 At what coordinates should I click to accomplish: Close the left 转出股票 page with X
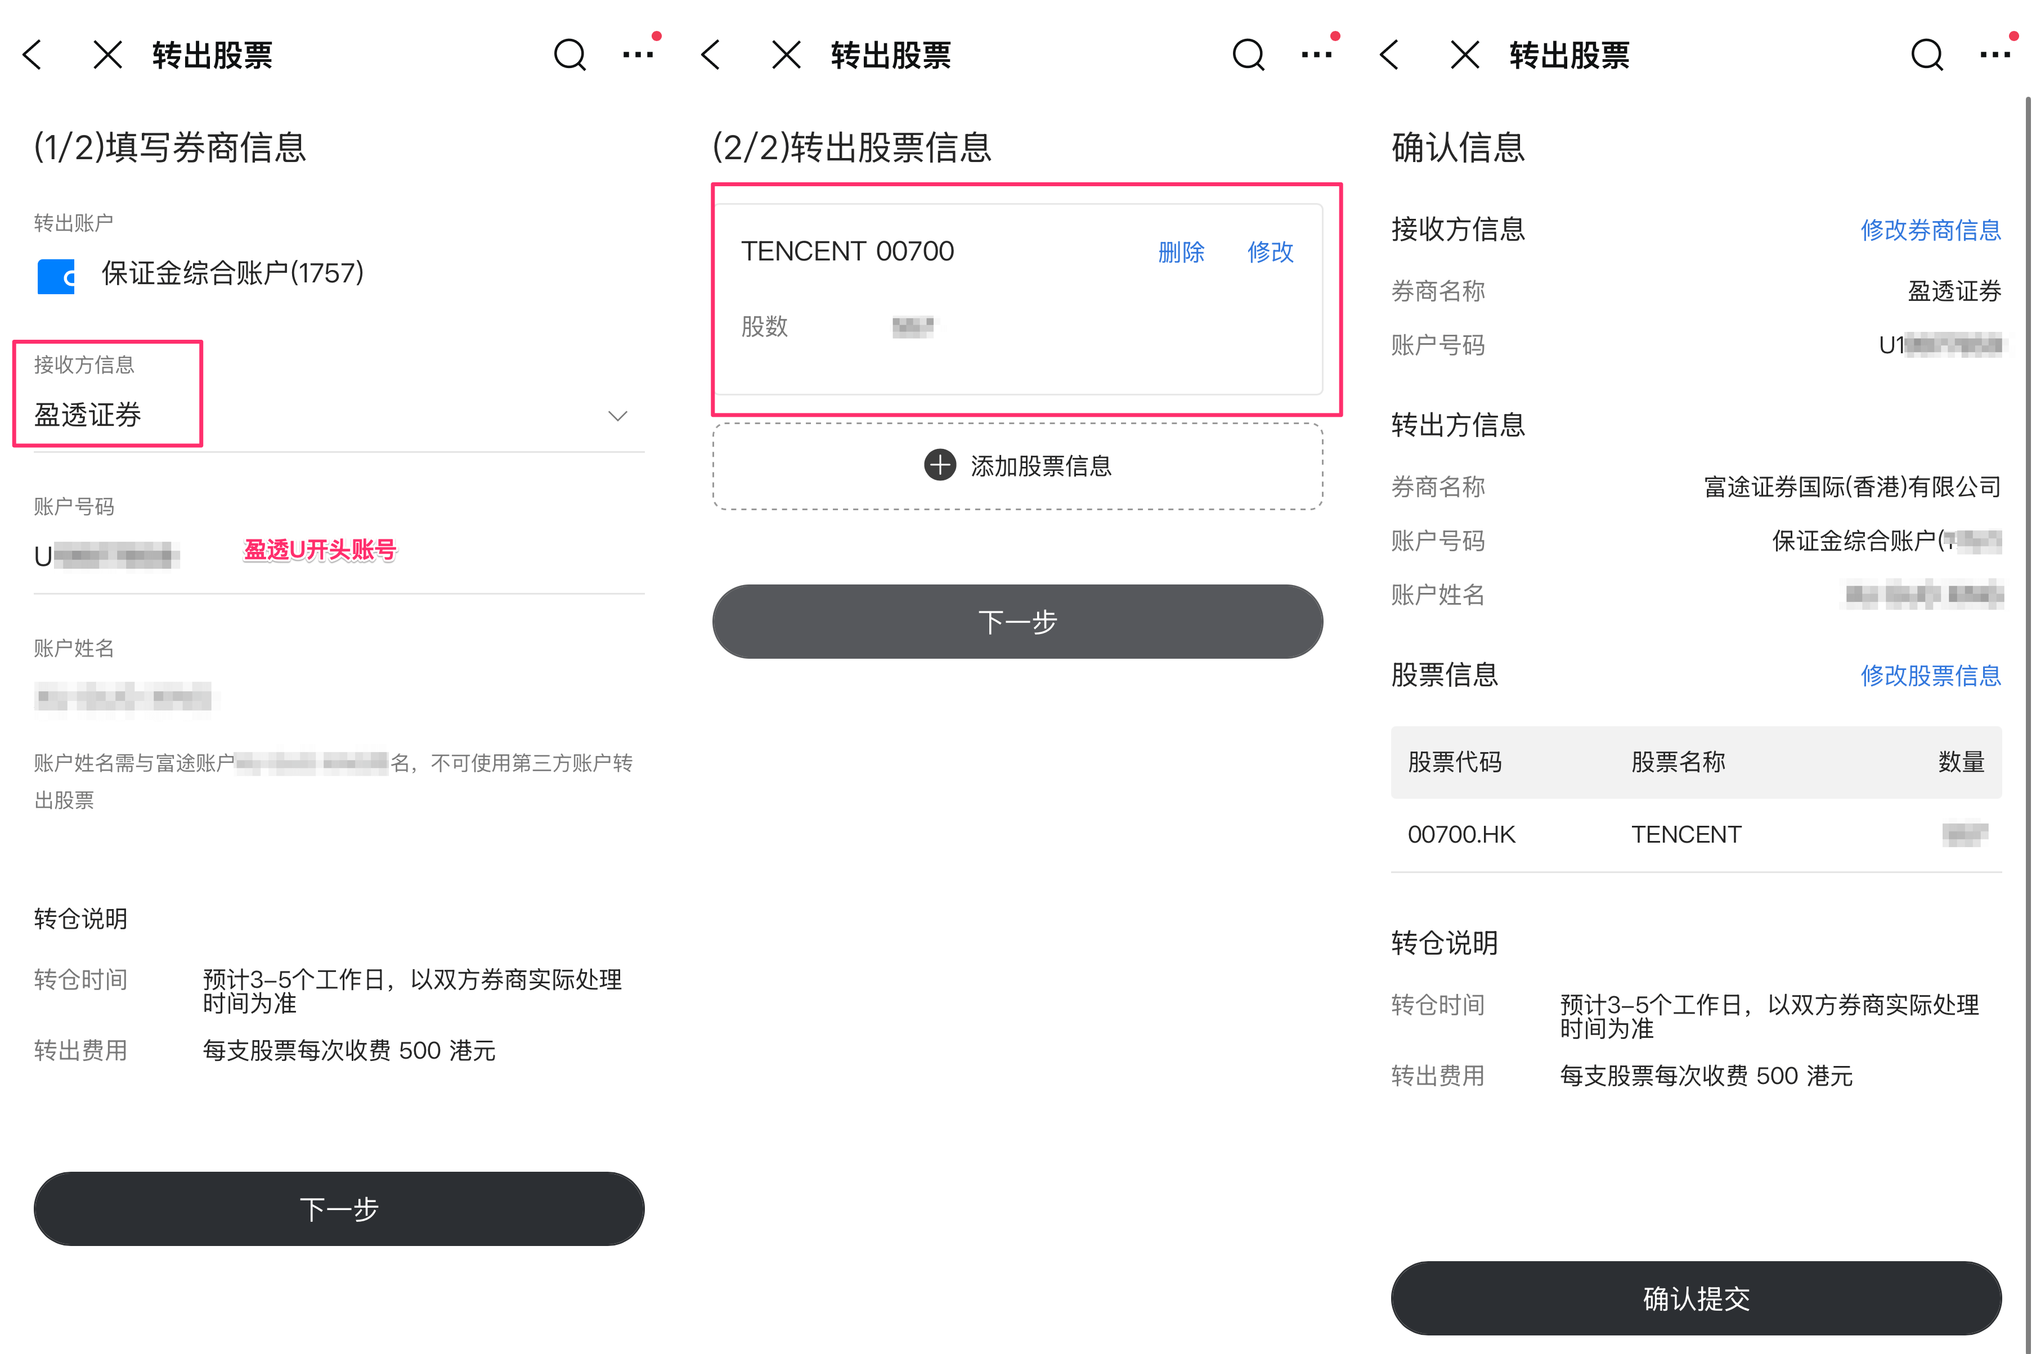pos(107,55)
